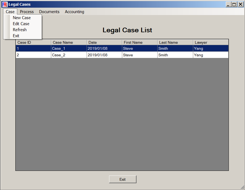Choose New Case from the Case menu
The image size is (245, 190).
click(x=22, y=18)
